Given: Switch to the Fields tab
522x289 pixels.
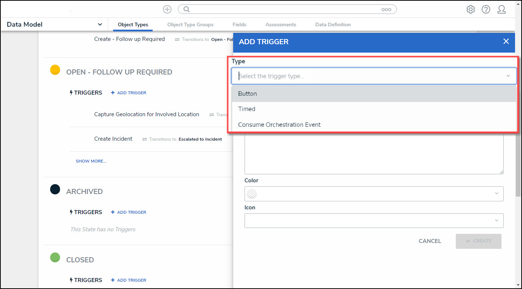Looking at the screenshot, I should tap(239, 25).
